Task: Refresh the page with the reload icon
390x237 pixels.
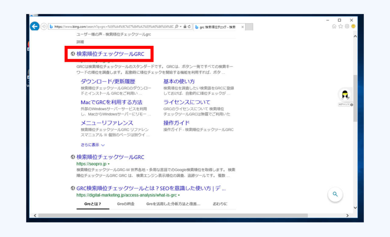Action: coord(189,26)
